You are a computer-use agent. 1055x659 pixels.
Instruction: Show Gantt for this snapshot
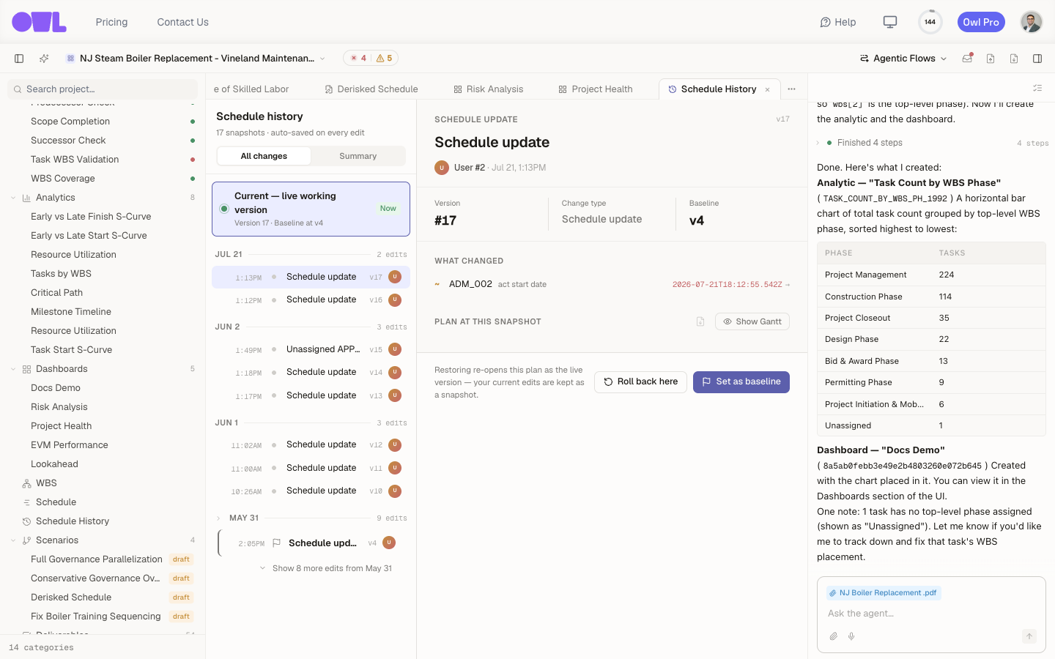[752, 321]
